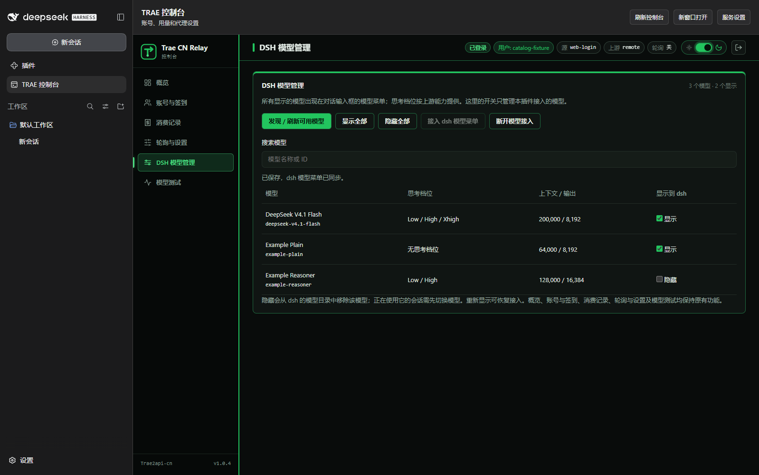Click 新窗口打开 open in new window
The height and width of the screenshot is (475, 759).
(x=693, y=17)
